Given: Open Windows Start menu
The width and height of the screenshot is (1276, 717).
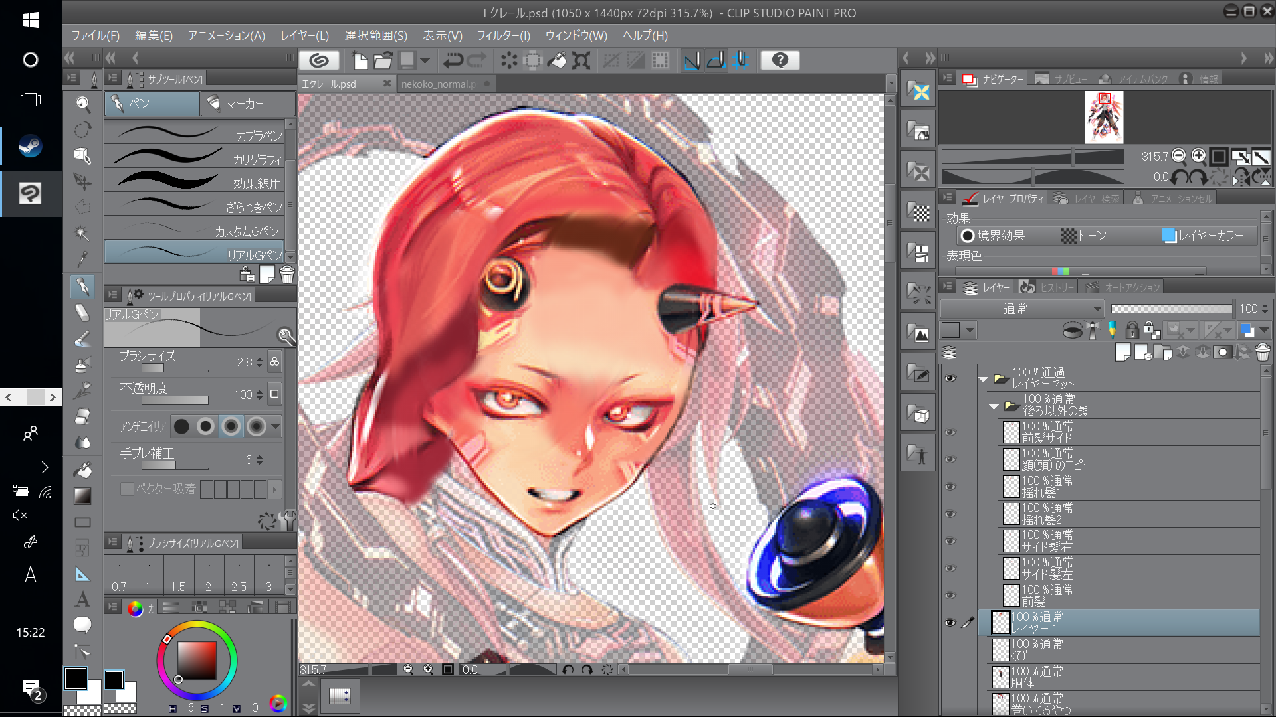Looking at the screenshot, I should (31, 20).
